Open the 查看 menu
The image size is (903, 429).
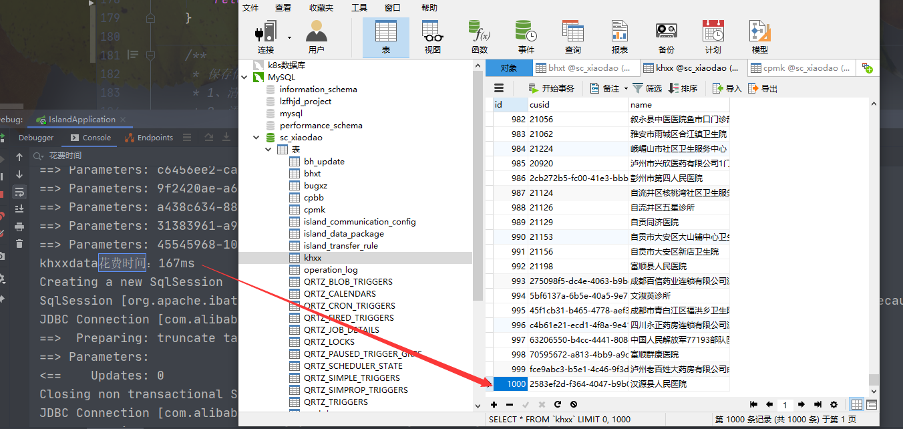(283, 7)
